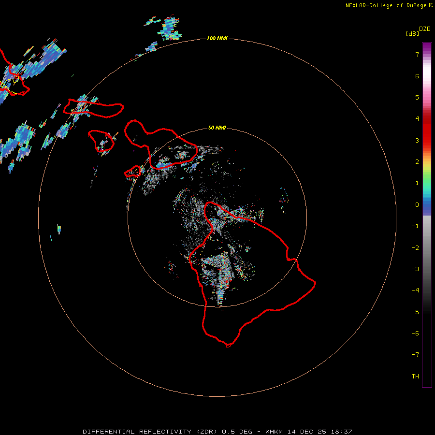Click the blue band of the color bar near 0
The image size is (435, 435).
click(427, 207)
